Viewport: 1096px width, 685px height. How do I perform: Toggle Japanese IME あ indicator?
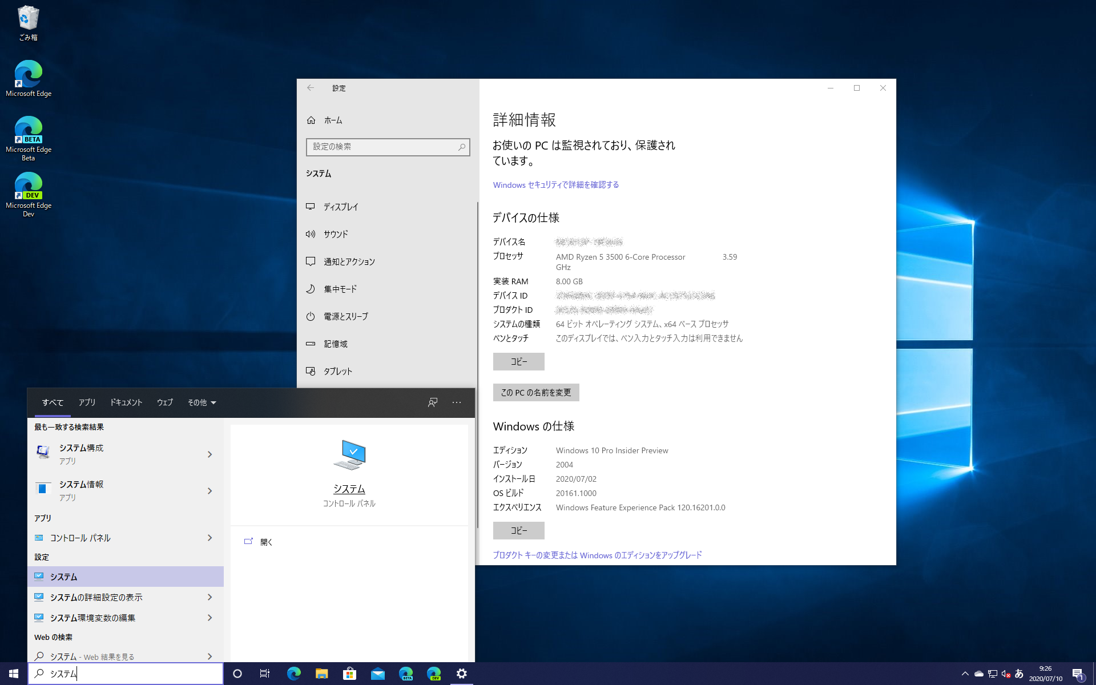1019,674
